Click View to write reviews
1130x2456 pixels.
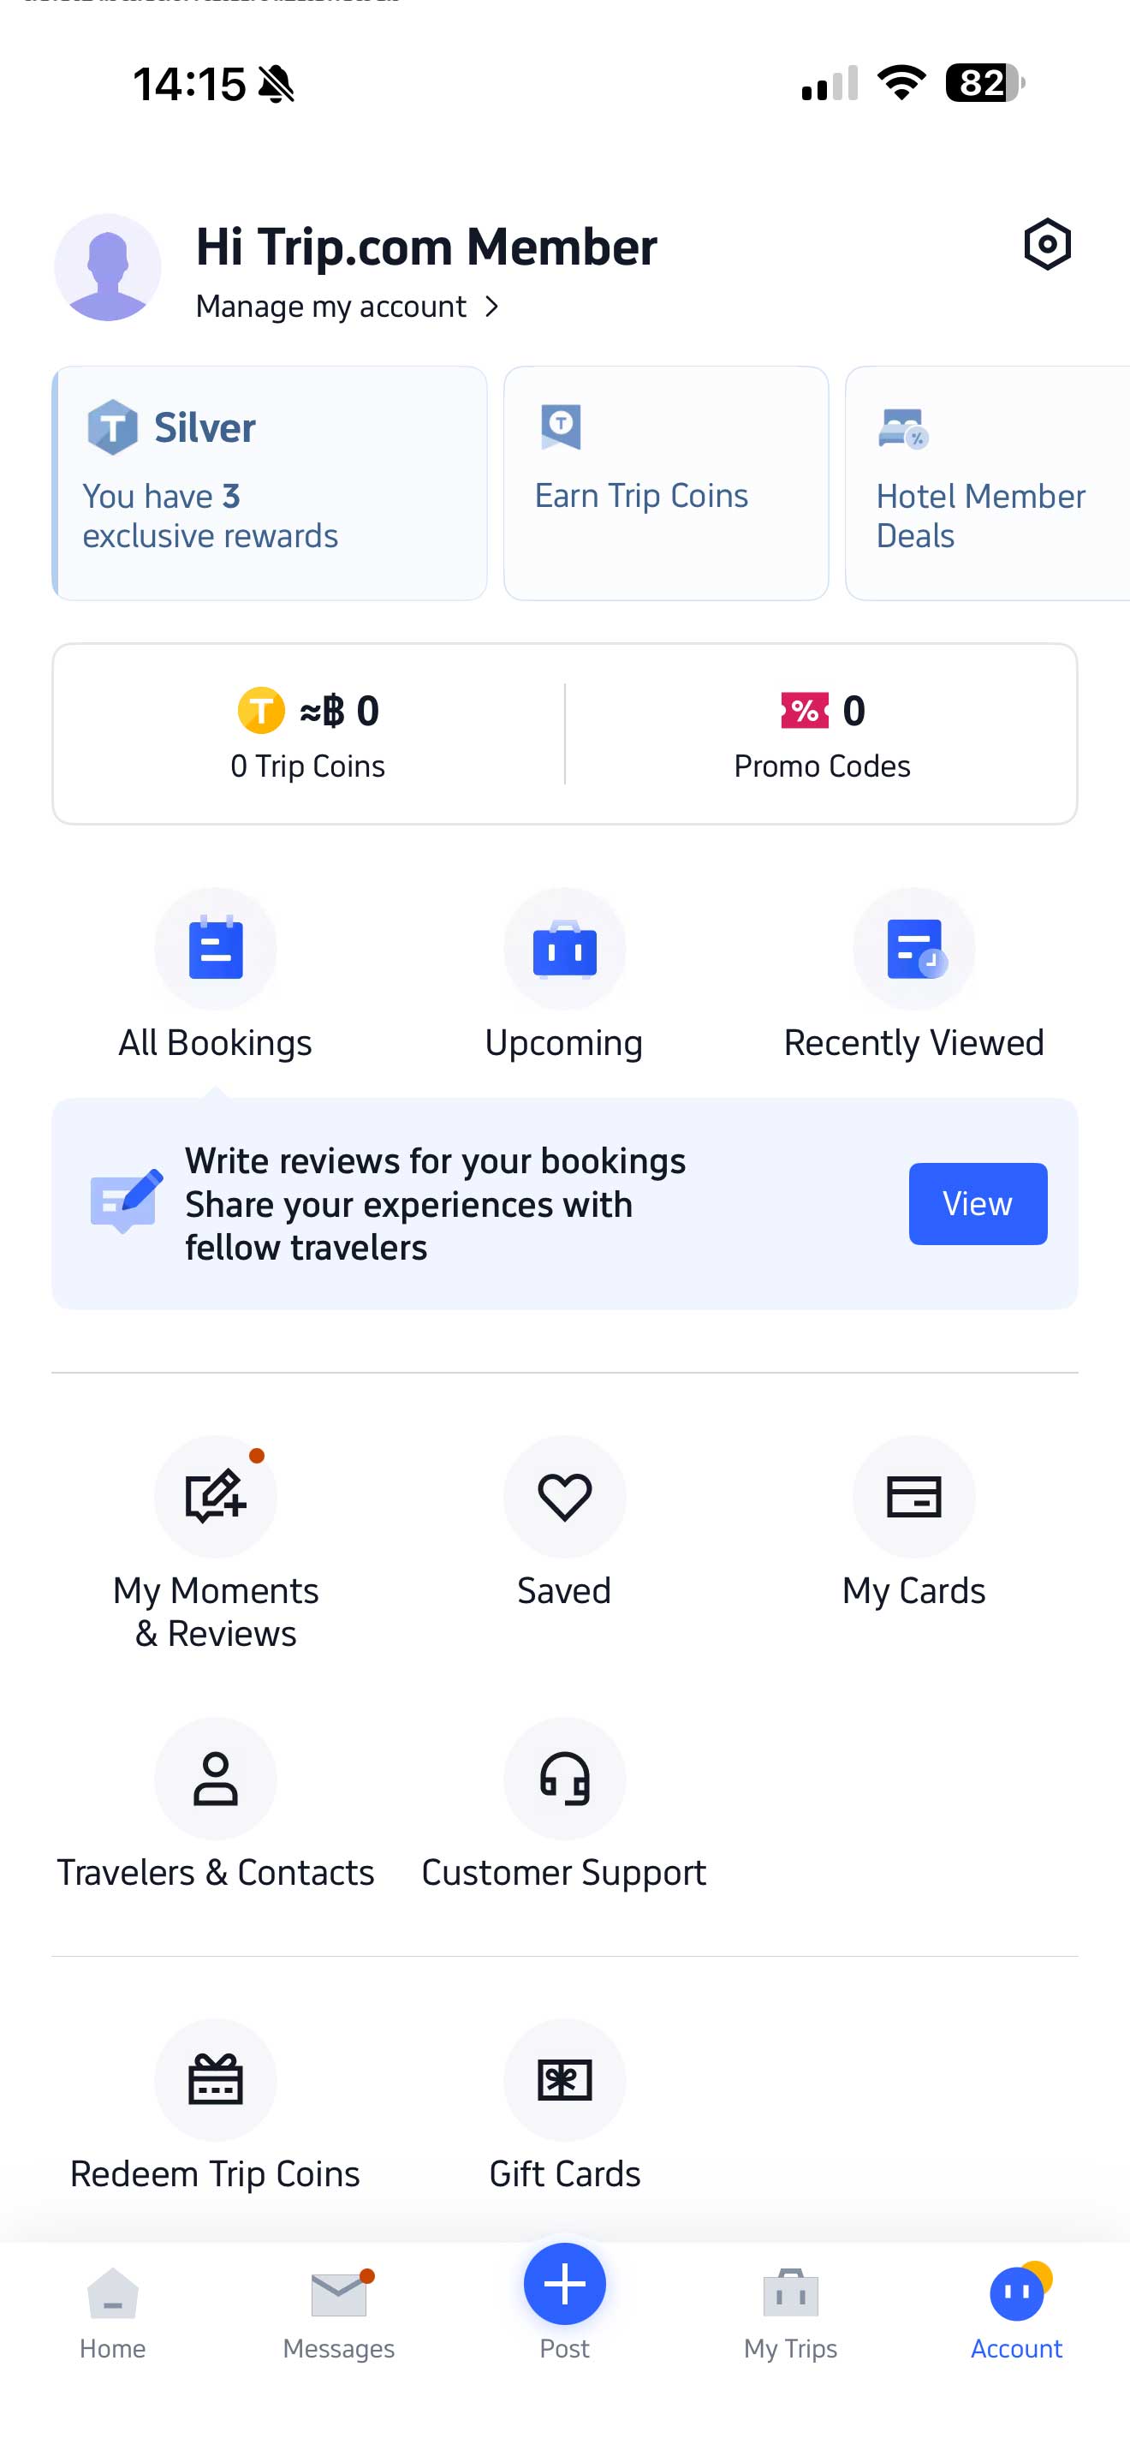click(x=977, y=1203)
